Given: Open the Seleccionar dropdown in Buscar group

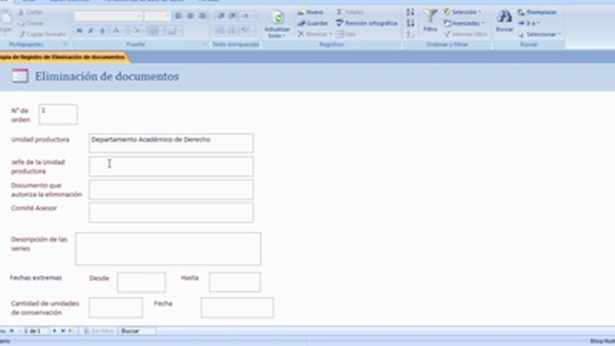Looking at the screenshot, I should [x=540, y=34].
